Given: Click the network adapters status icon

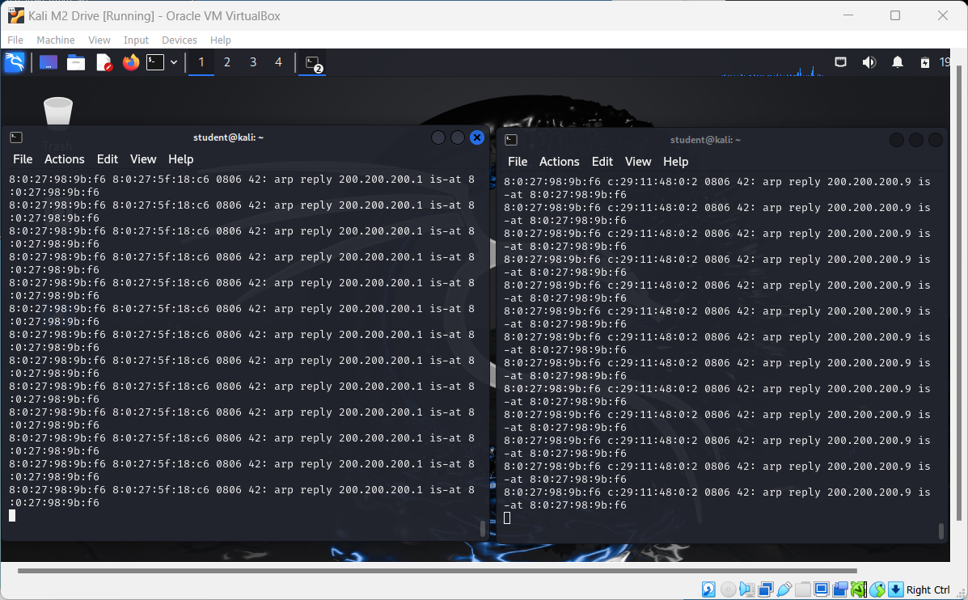Looking at the screenshot, I should 766,589.
